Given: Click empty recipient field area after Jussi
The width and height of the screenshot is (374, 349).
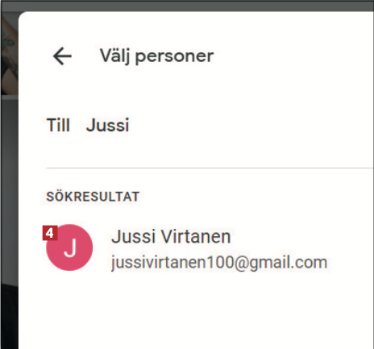Looking at the screenshot, I should 250,125.
